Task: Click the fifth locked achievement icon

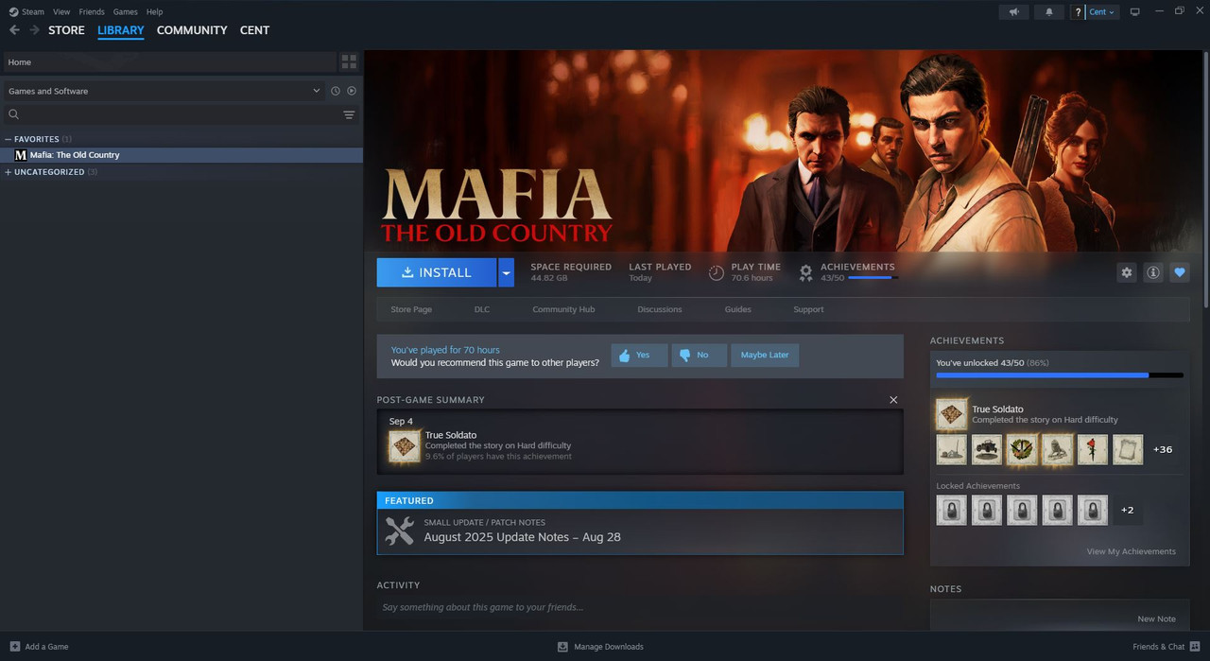Action: (1092, 511)
